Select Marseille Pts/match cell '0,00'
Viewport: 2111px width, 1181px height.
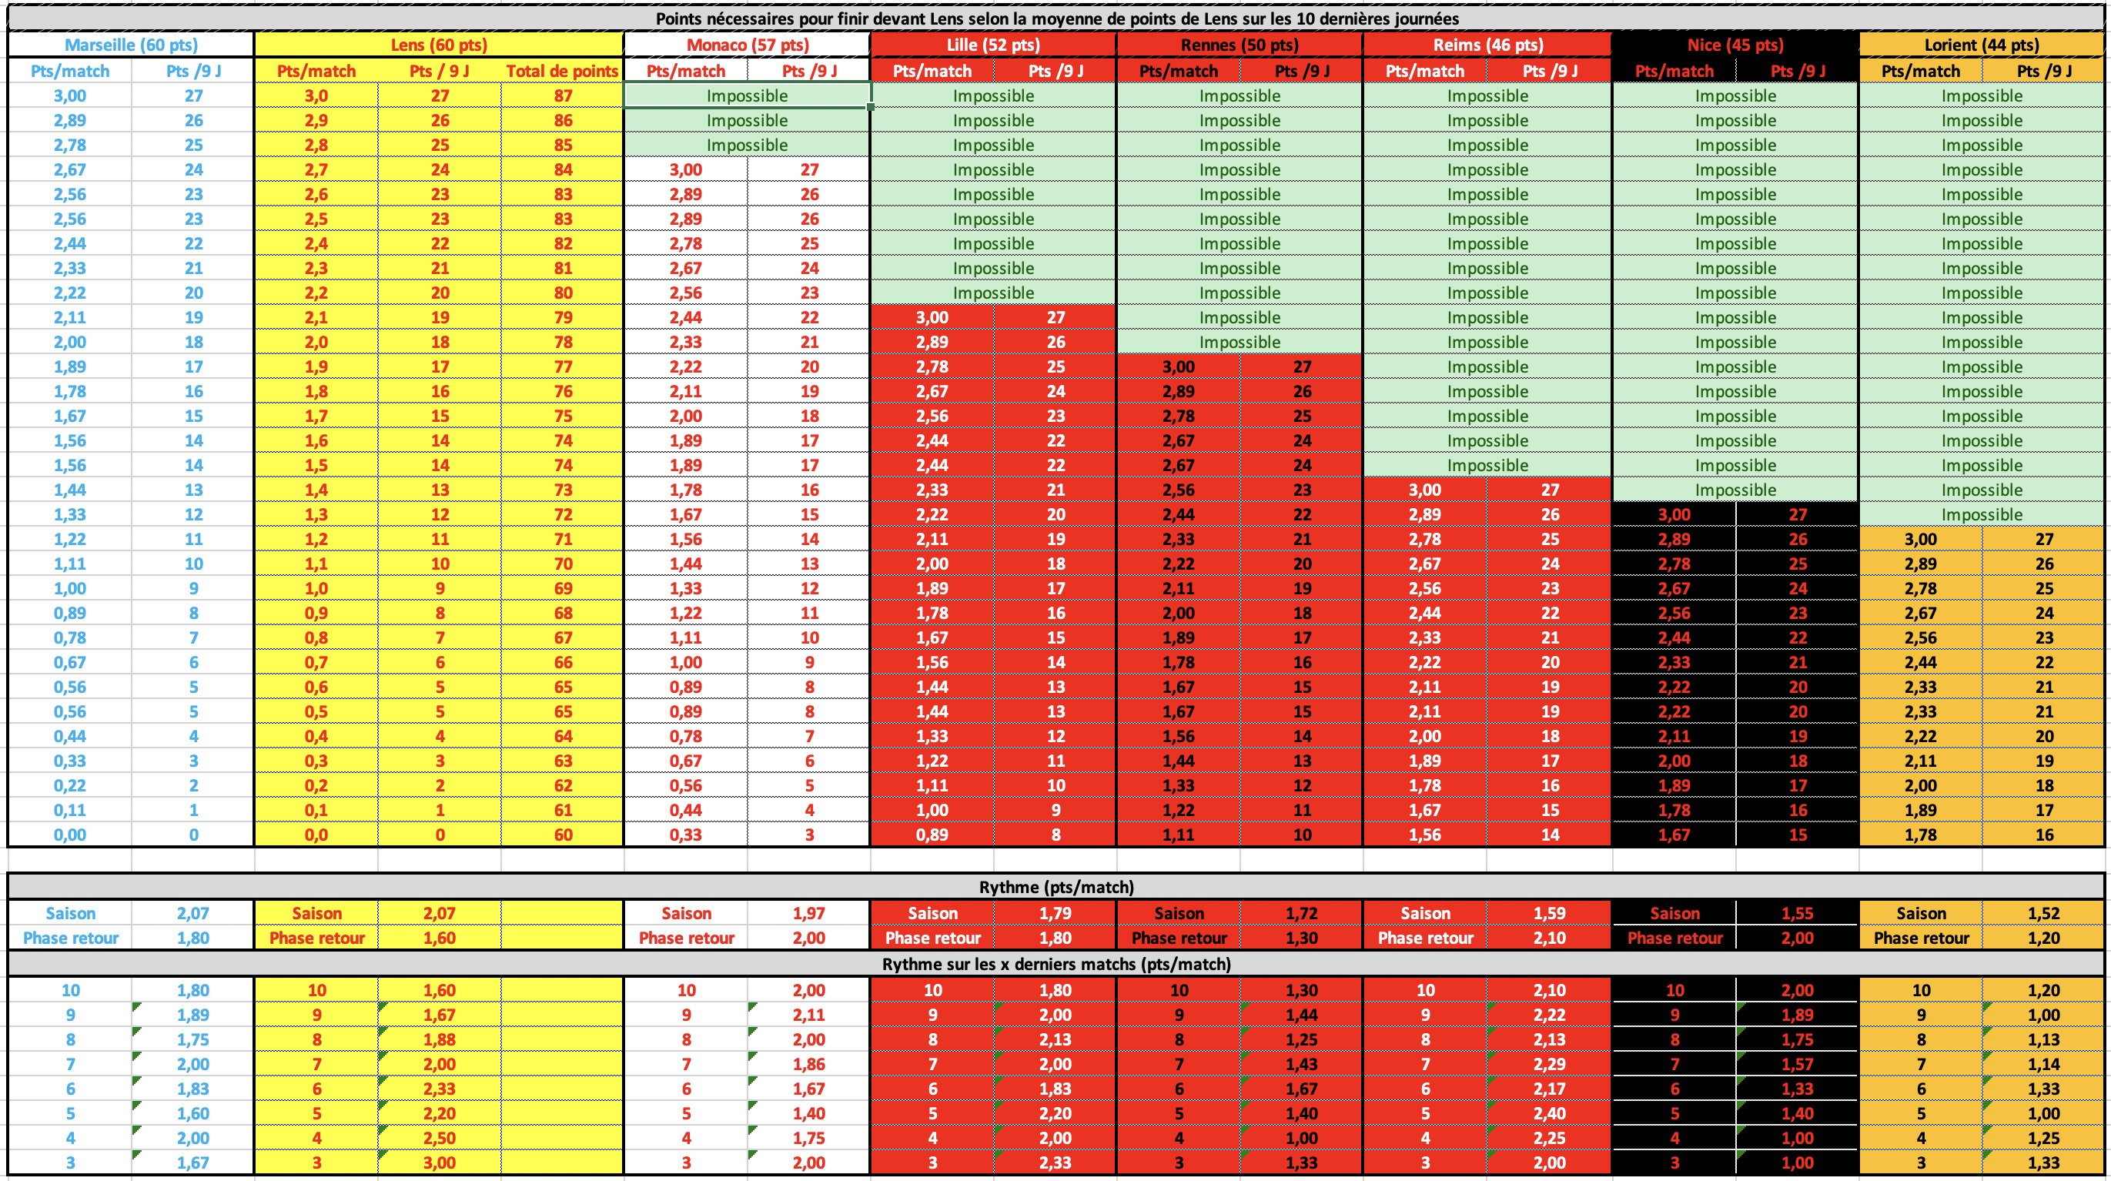pos(69,835)
